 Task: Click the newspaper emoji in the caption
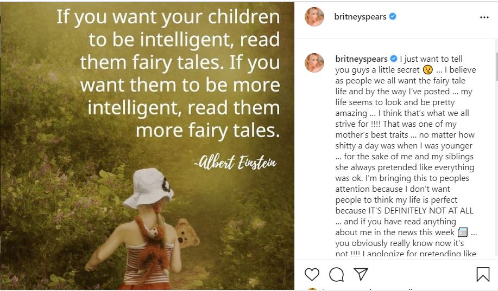(x=463, y=232)
